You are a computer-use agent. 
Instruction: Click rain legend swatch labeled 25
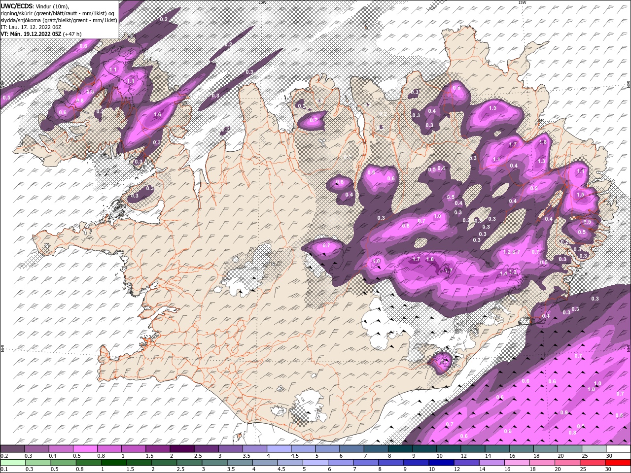tap(593, 463)
